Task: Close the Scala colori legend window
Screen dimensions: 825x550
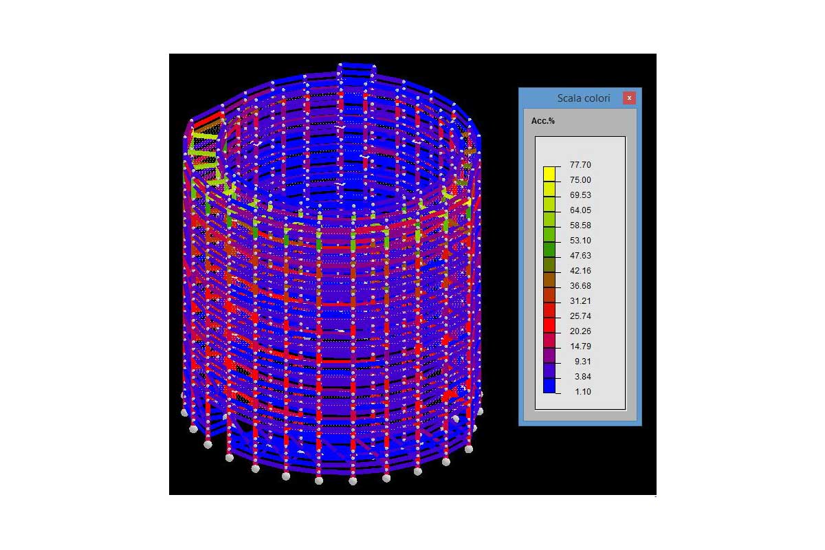Action: pyautogui.click(x=629, y=98)
